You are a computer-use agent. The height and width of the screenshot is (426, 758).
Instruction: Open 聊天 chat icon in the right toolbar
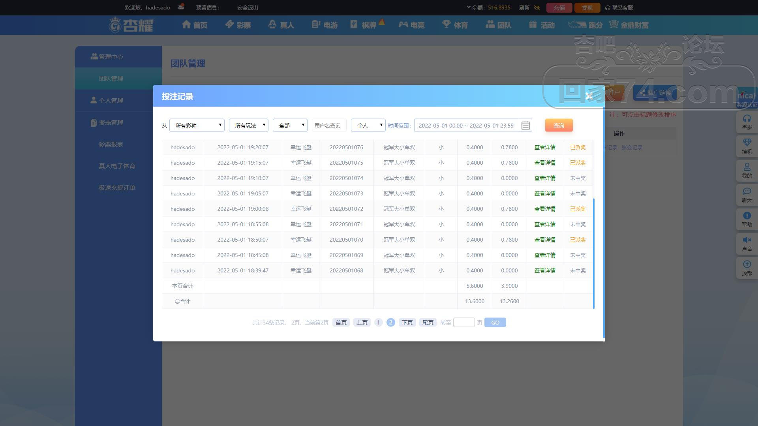tap(747, 195)
